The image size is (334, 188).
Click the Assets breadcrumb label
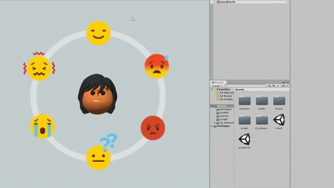tap(240, 89)
